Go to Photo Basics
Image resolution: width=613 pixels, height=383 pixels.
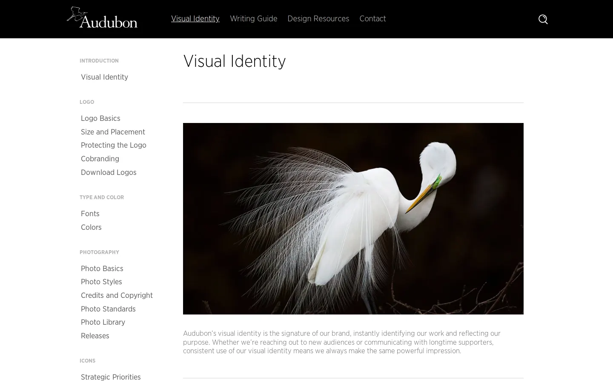point(102,269)
